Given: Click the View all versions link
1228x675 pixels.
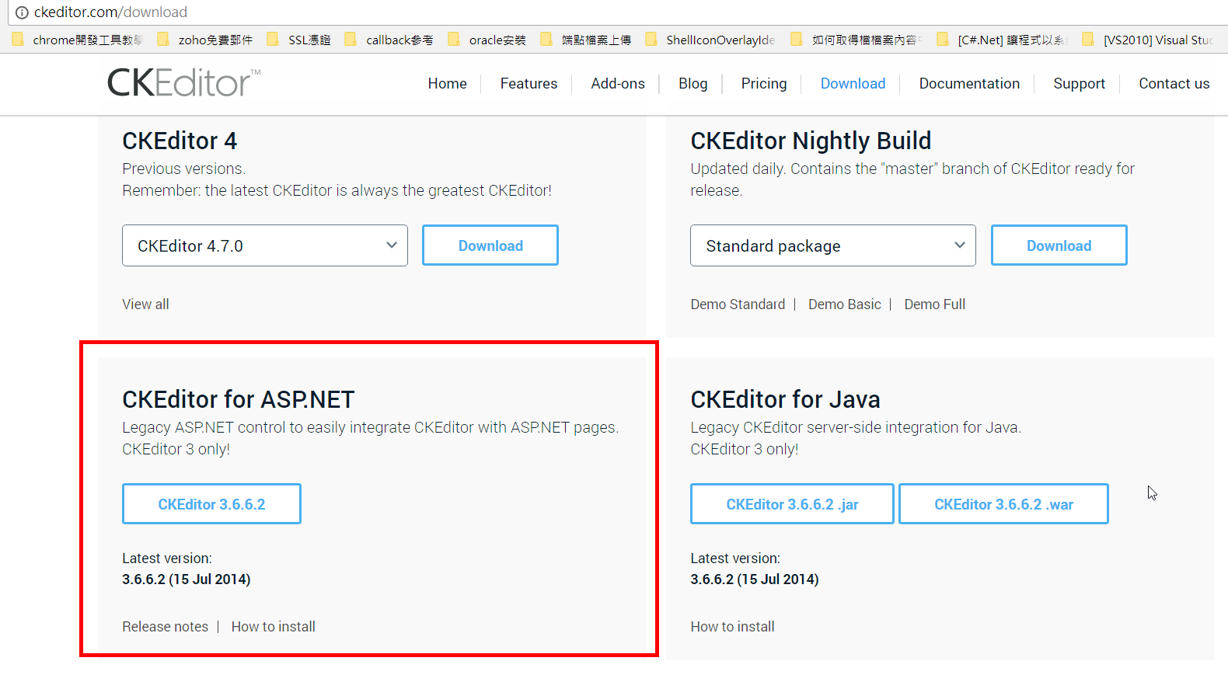Looking at the screenshot, I should (145, 304).
